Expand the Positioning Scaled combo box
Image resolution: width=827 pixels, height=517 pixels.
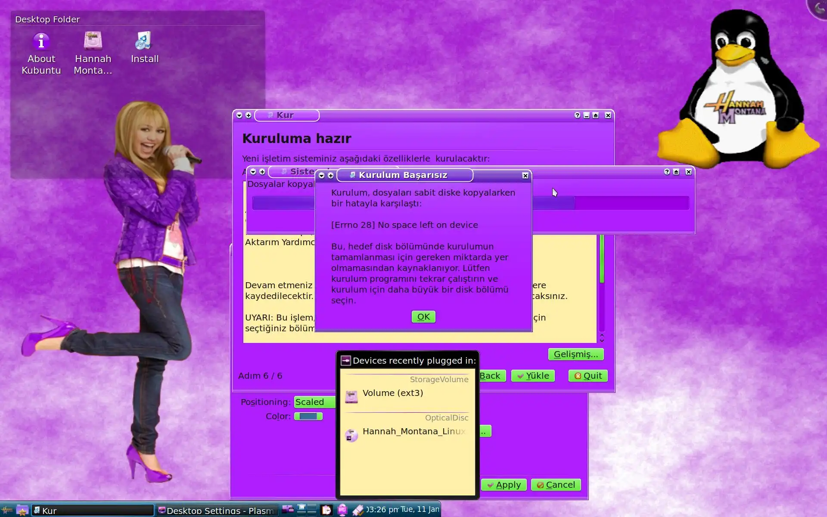(x=314, y=402)
